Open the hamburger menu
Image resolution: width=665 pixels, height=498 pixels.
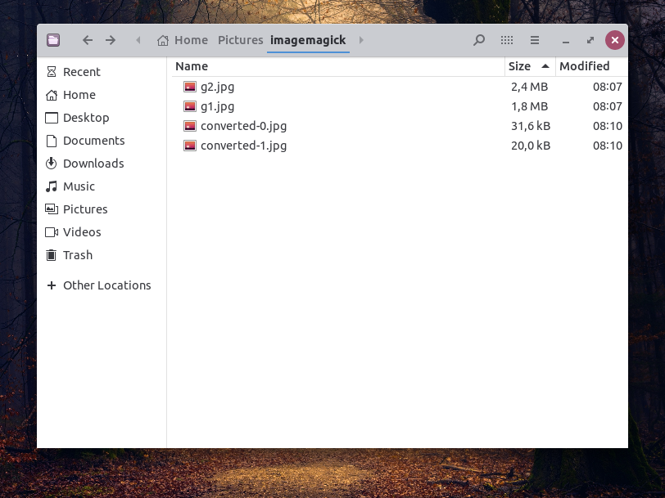535,40
